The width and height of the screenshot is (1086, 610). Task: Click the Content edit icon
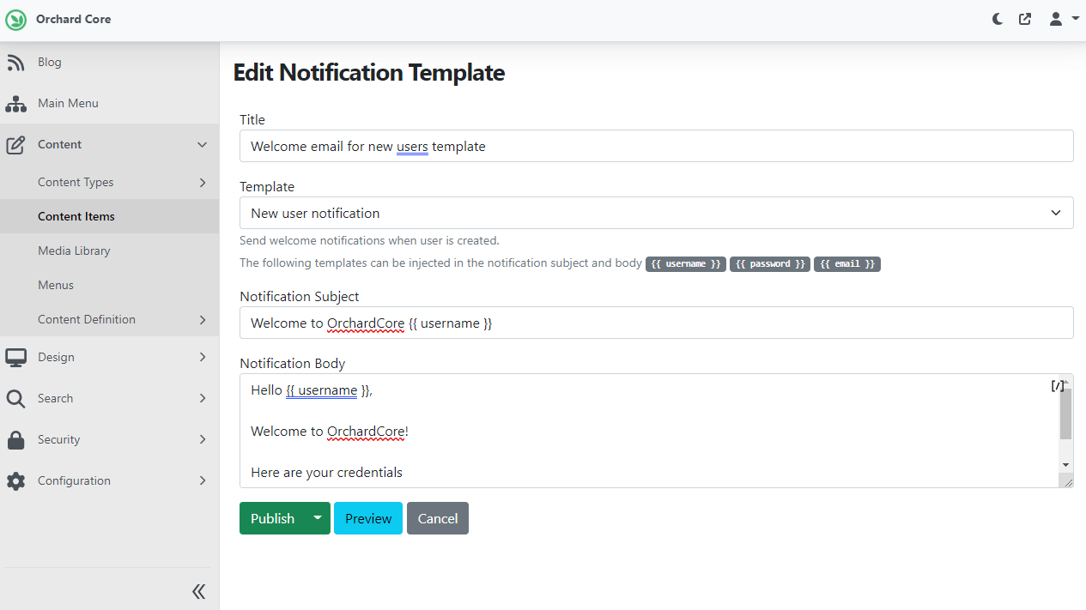point(15,145)
